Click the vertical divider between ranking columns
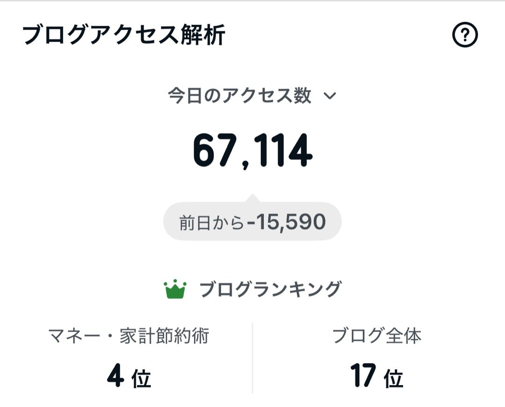 click(x=252, y=357)
